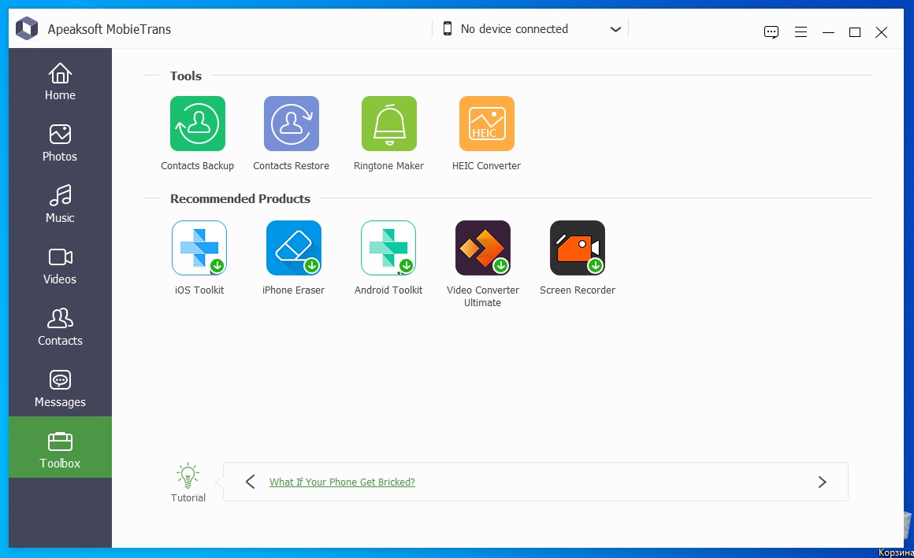Viewport: 914px width, 558px height.
Task: Show the Videos section
Action: [x=60, y=266]
